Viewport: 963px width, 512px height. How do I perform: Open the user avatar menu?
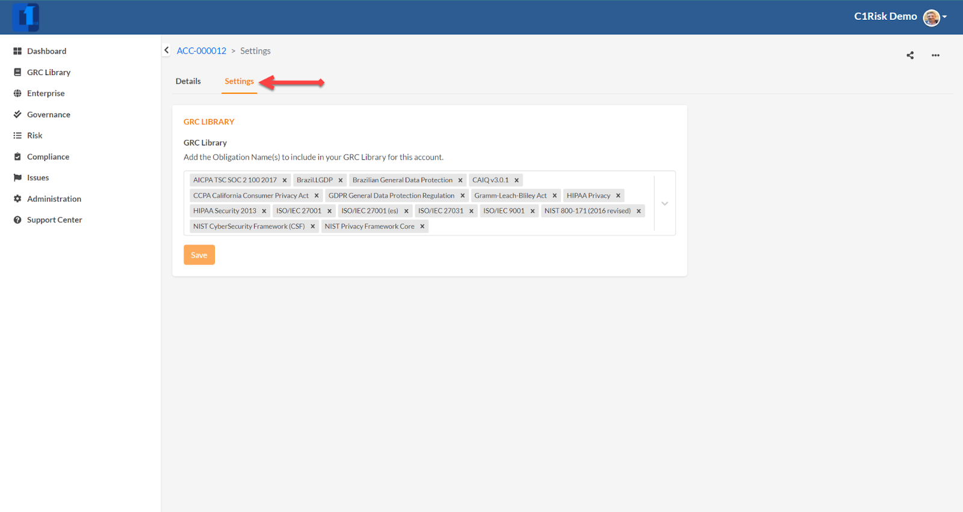click(931, 17)
